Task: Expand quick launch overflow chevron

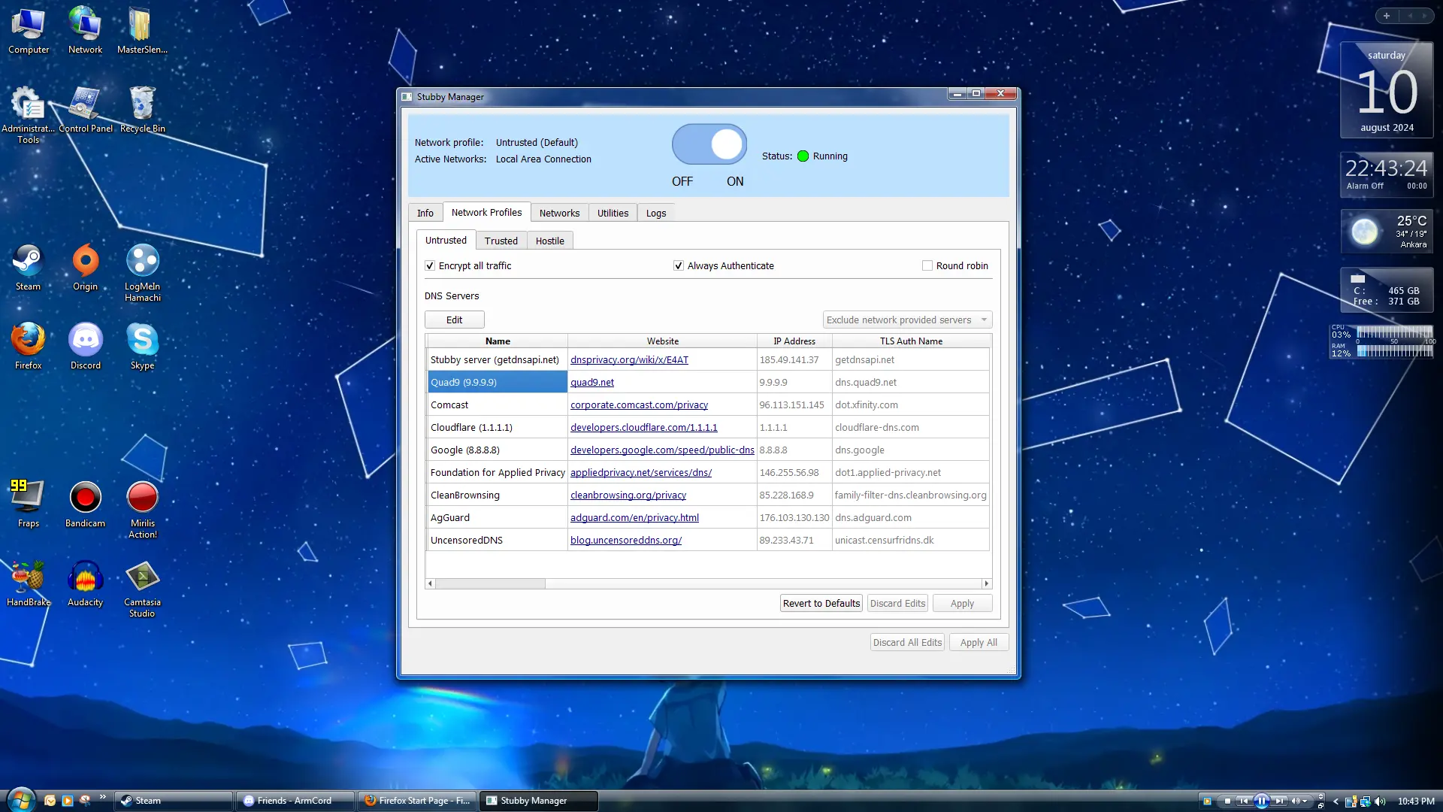Action: [x=102, y=798]
